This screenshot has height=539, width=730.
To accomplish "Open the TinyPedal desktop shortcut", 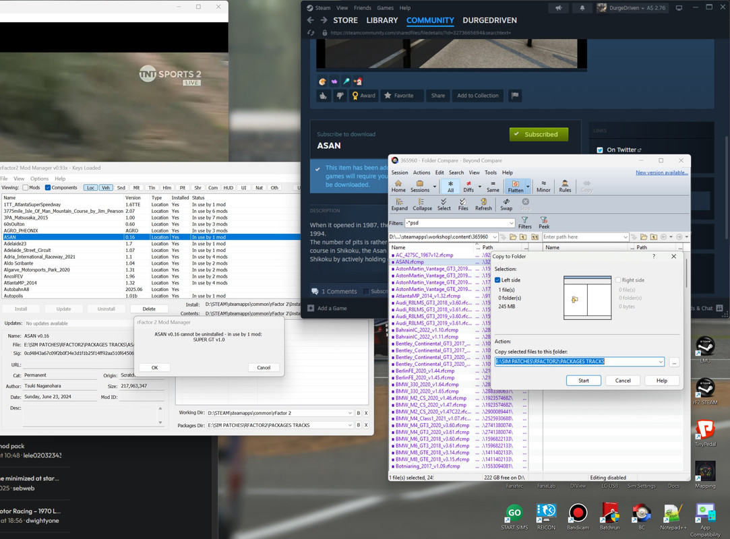I will tap(705, 433).
